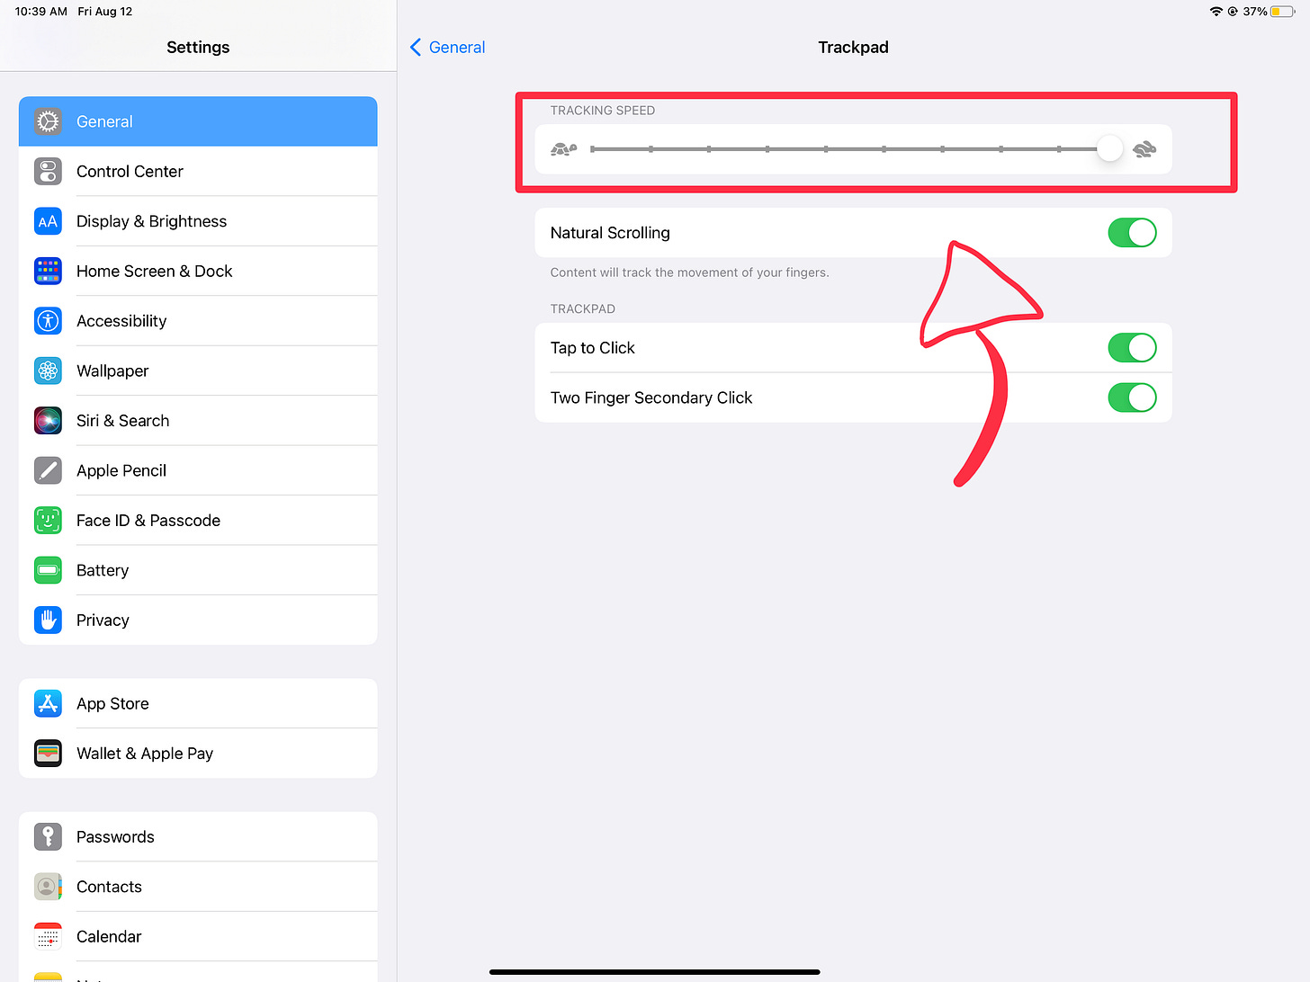The width and height of the screenshot is (1310, 982).
Task: Open the General settings gear icon
Action: coord(48,121)
